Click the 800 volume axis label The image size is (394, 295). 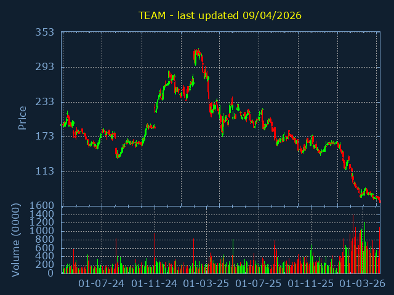45,239
